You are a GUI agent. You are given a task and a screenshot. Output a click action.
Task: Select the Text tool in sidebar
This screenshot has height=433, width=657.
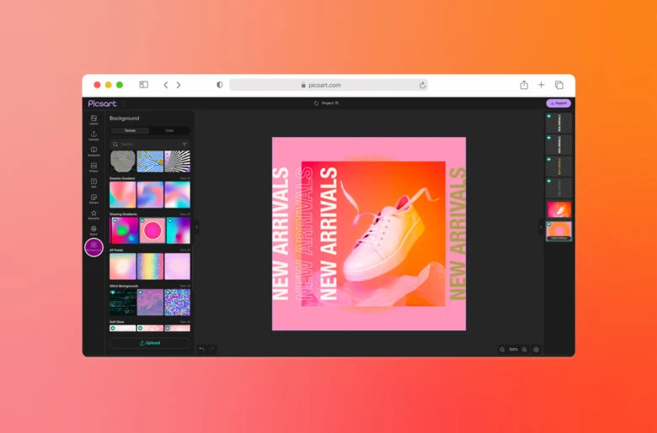[x=93, y=182]
